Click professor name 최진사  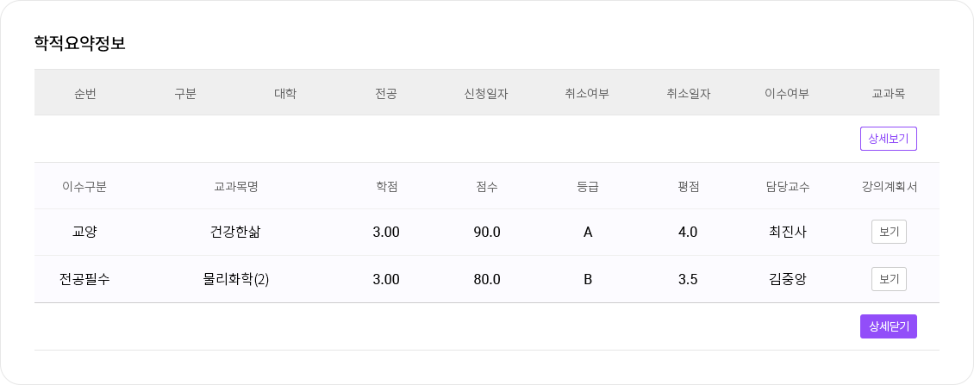(788, 232)
